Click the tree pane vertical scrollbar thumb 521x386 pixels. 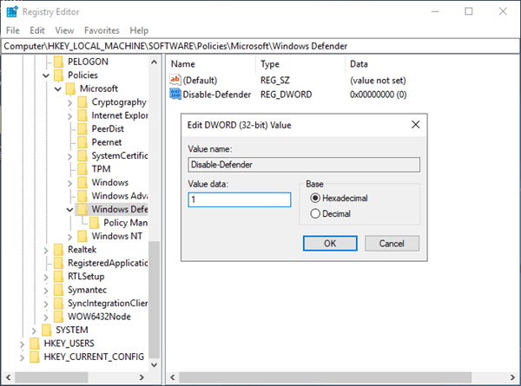154,300
